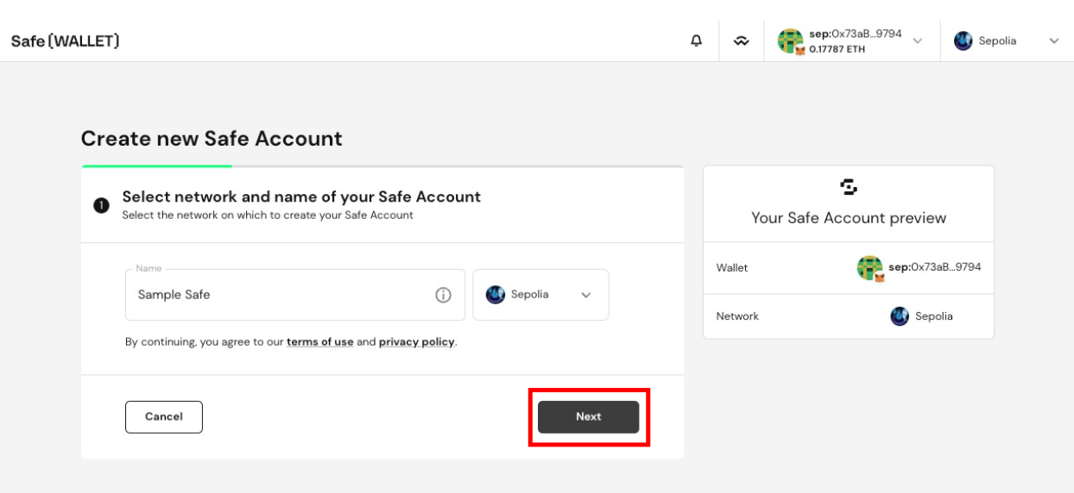Viewport: 1074px width, 493px height.
Task: Click the step 1 number badge
Action: coord(102,205)
